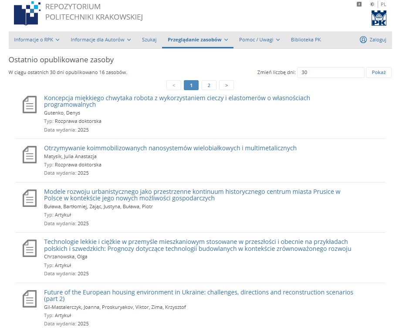Image resolution: width=399 pixels, height=328 pixels.
Task: Open Otrzymywanie koimmobilizowanych nanosystemów title
Action: point(170,148)
